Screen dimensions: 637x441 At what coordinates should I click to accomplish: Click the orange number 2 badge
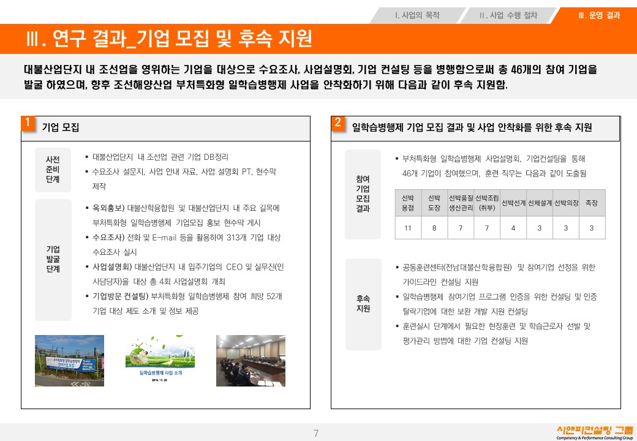[x=338, y=123]
